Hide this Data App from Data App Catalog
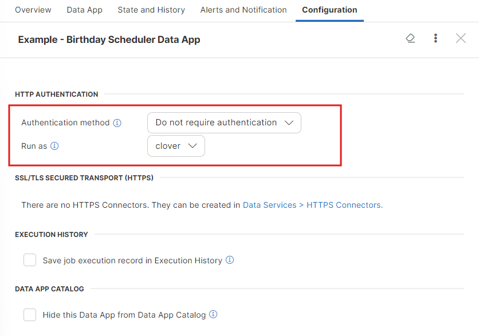479x336 pixels. pyautogui.click(x=29, y=314)
